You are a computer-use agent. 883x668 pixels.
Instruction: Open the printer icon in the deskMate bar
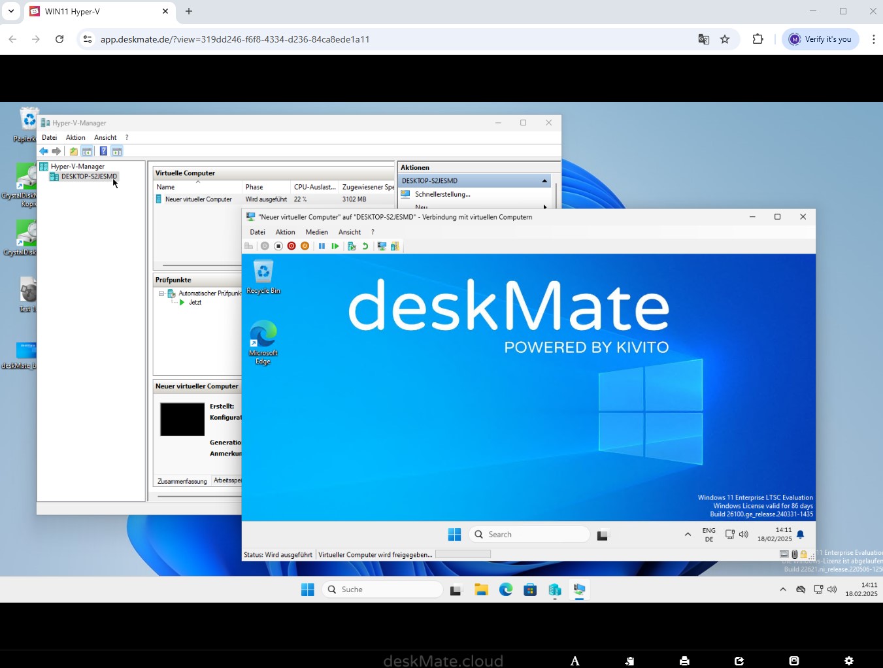point(684,660)
